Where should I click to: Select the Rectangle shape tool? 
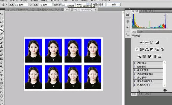[2, 83]
